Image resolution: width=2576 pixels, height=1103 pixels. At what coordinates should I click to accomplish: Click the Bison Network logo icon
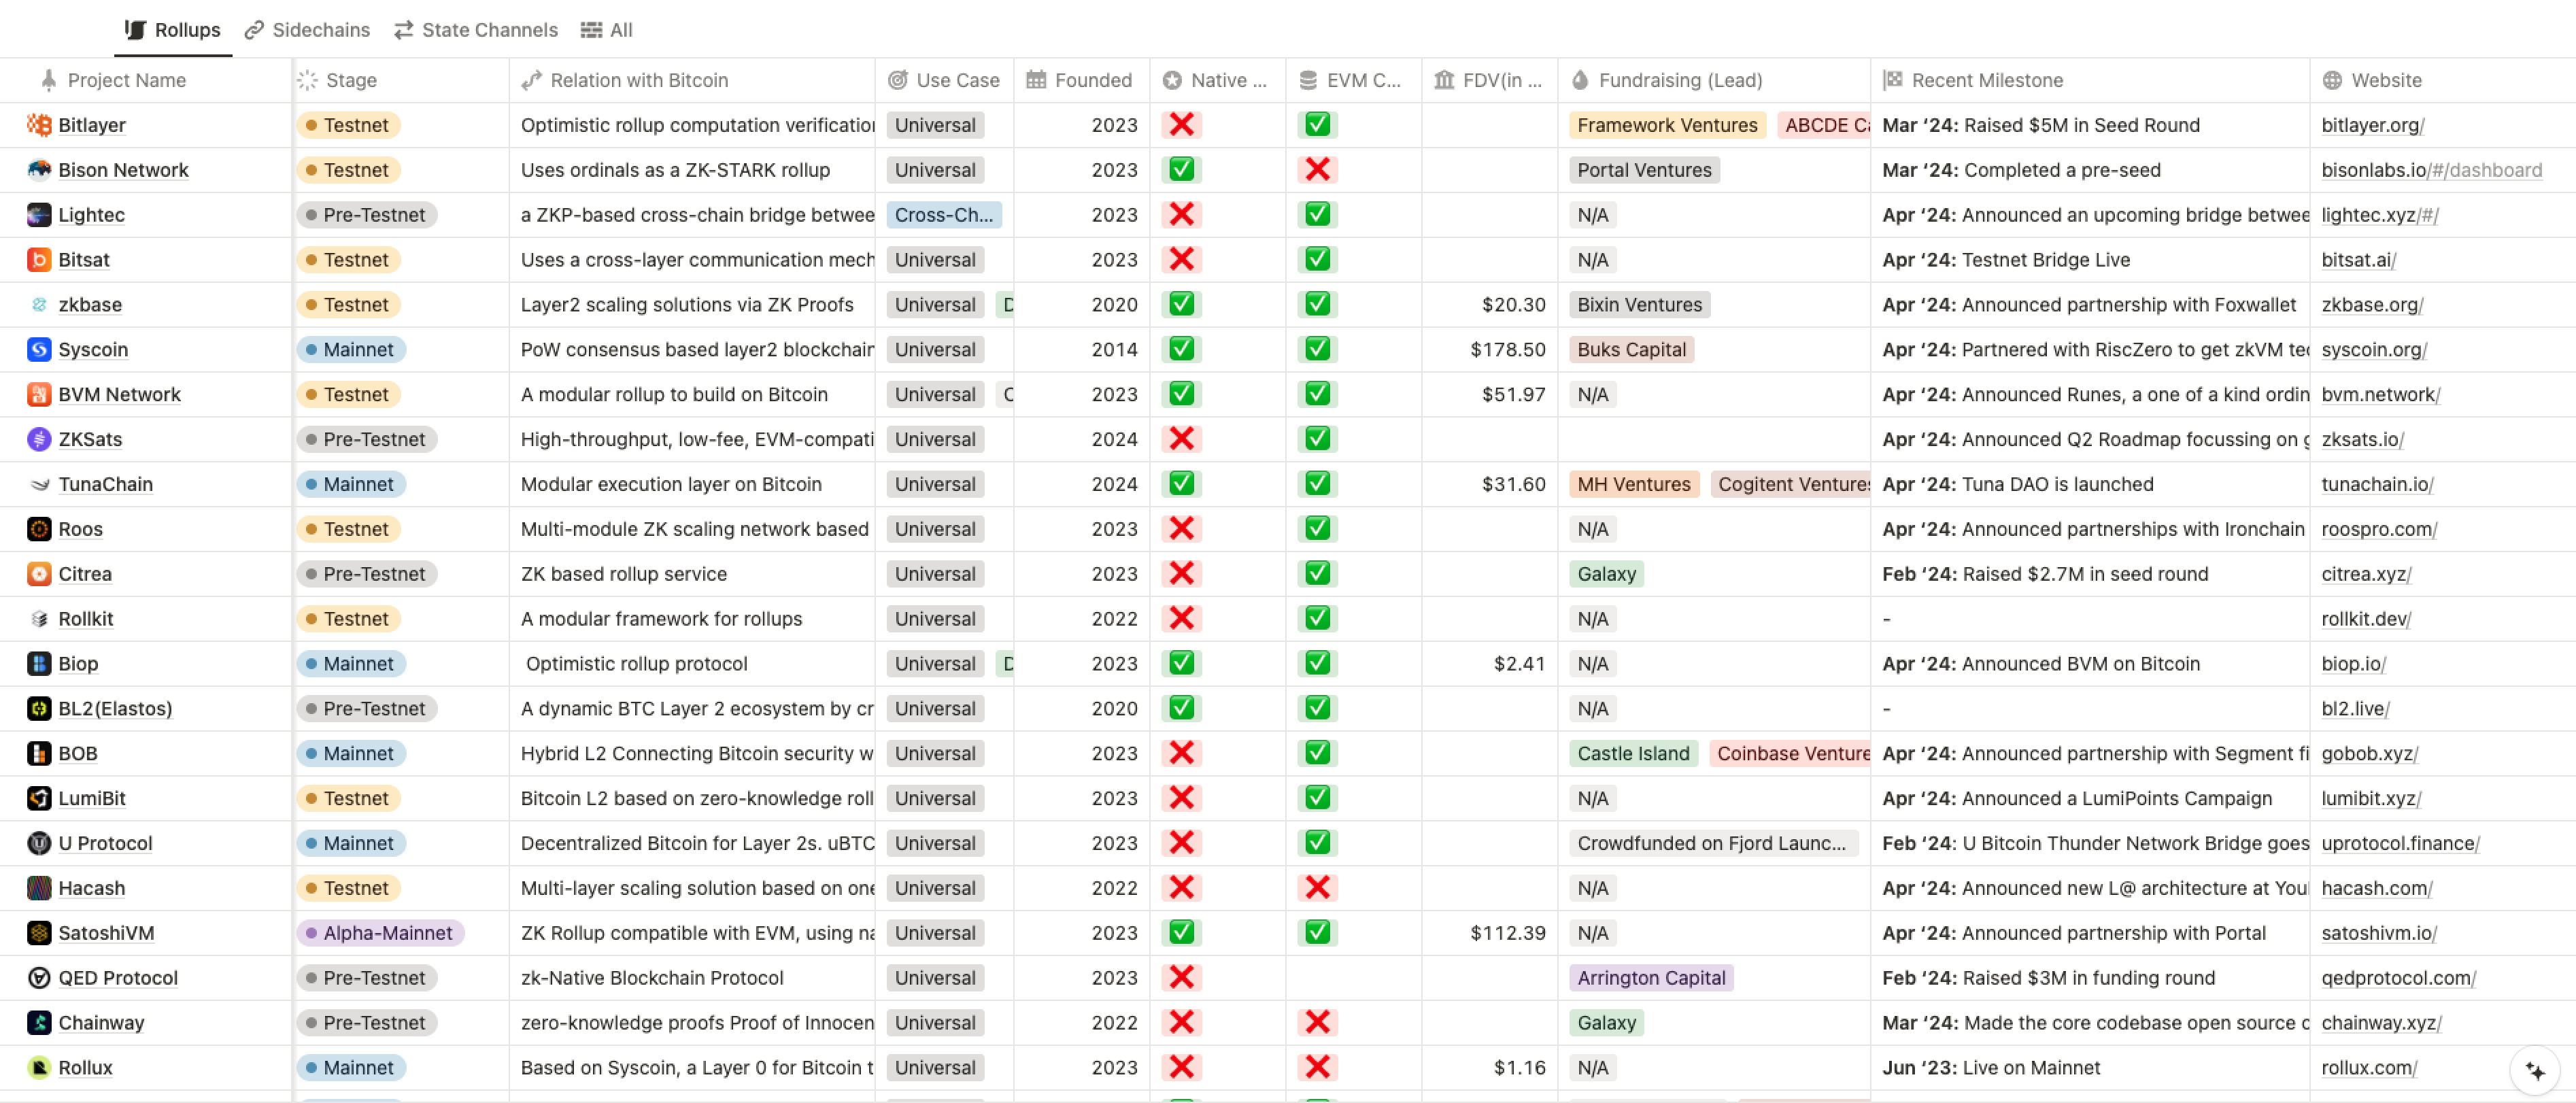[39, 170]
